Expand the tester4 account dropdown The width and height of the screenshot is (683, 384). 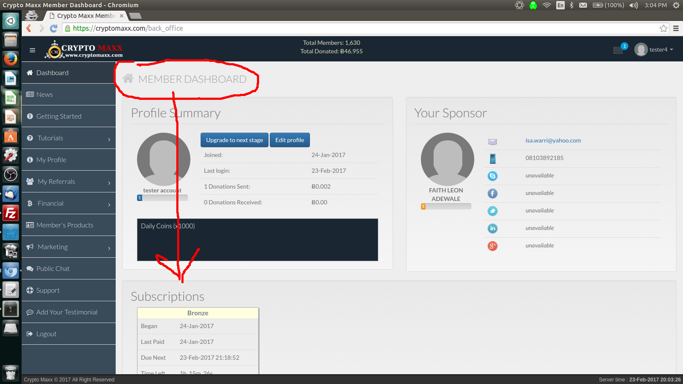(660, 49)
